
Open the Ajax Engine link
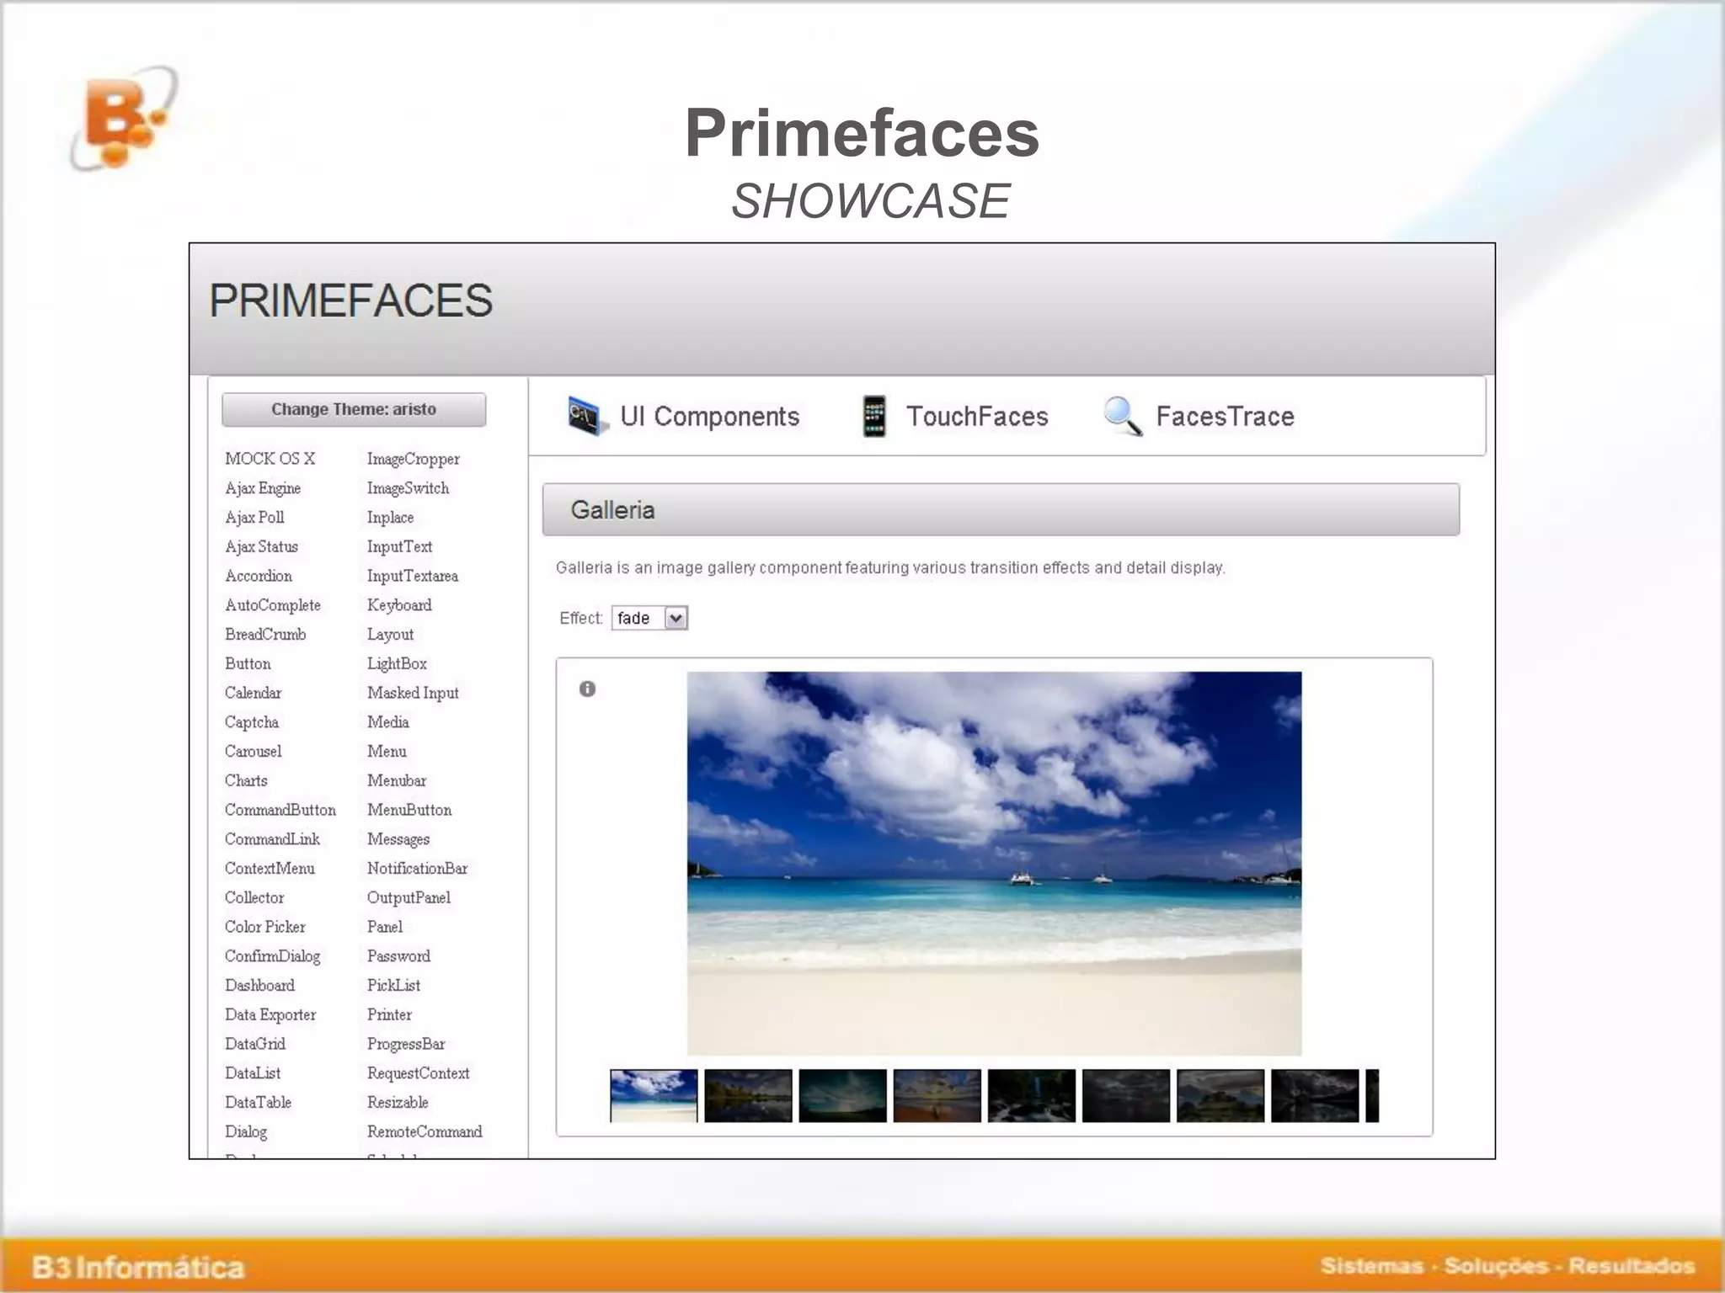(x=263, y=488)
